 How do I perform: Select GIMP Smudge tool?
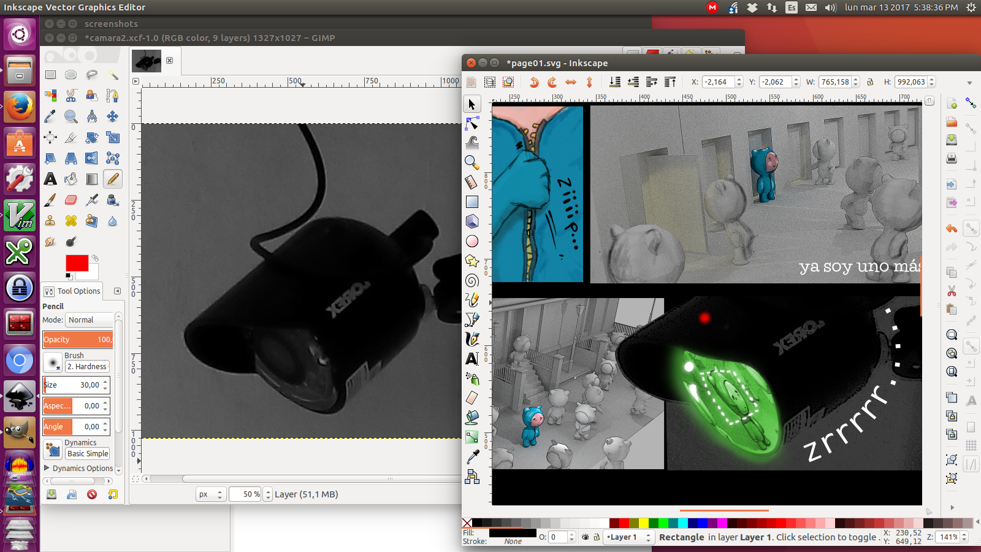tap(50, 242)
